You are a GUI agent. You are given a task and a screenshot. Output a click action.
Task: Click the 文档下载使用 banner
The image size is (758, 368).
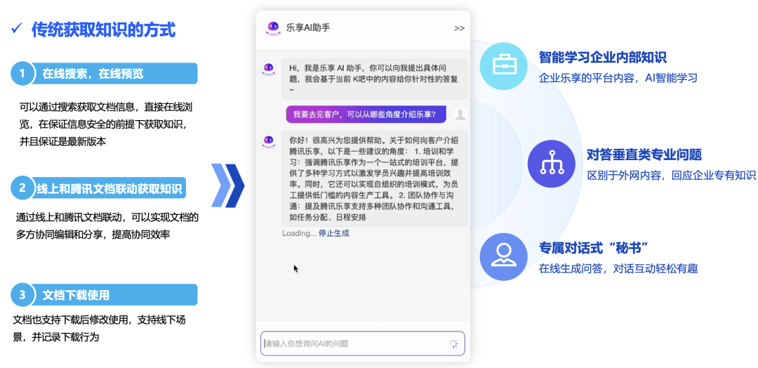[x=104, y=294]
